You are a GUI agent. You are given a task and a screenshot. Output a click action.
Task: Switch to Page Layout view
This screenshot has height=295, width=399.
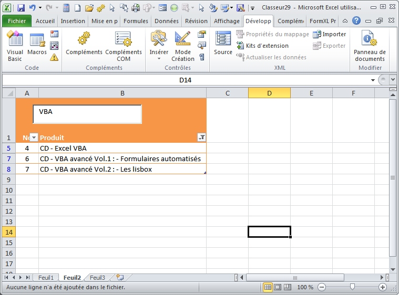[278, 287]
